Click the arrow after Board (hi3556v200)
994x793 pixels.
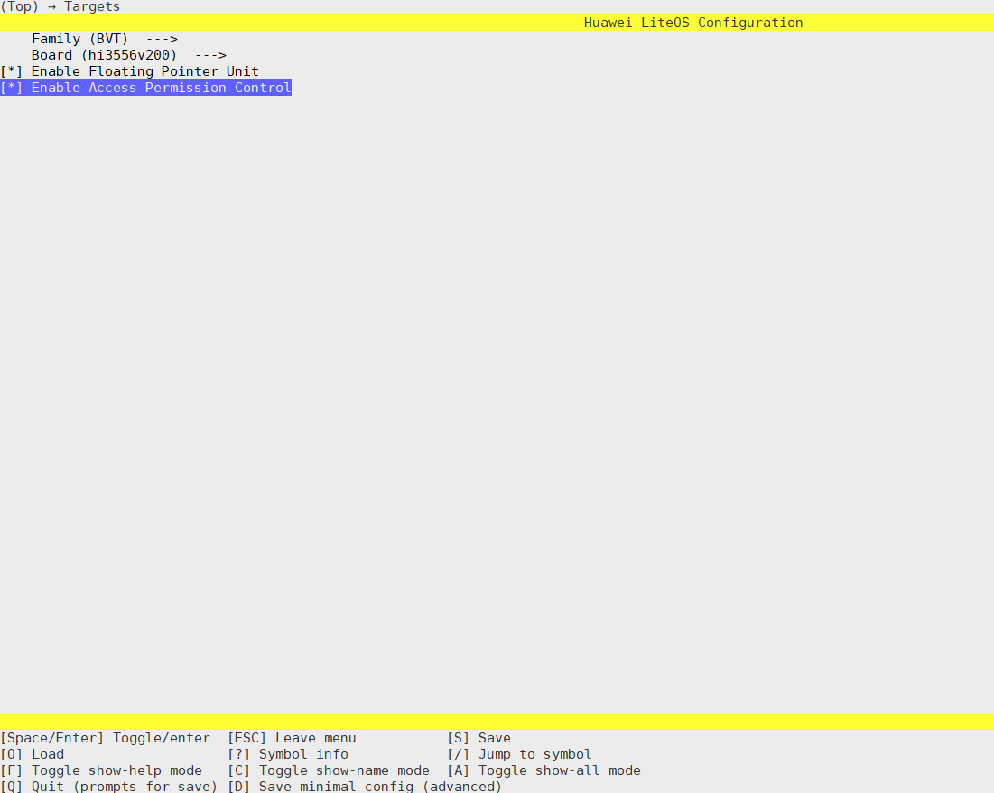(x=210, y=55)
